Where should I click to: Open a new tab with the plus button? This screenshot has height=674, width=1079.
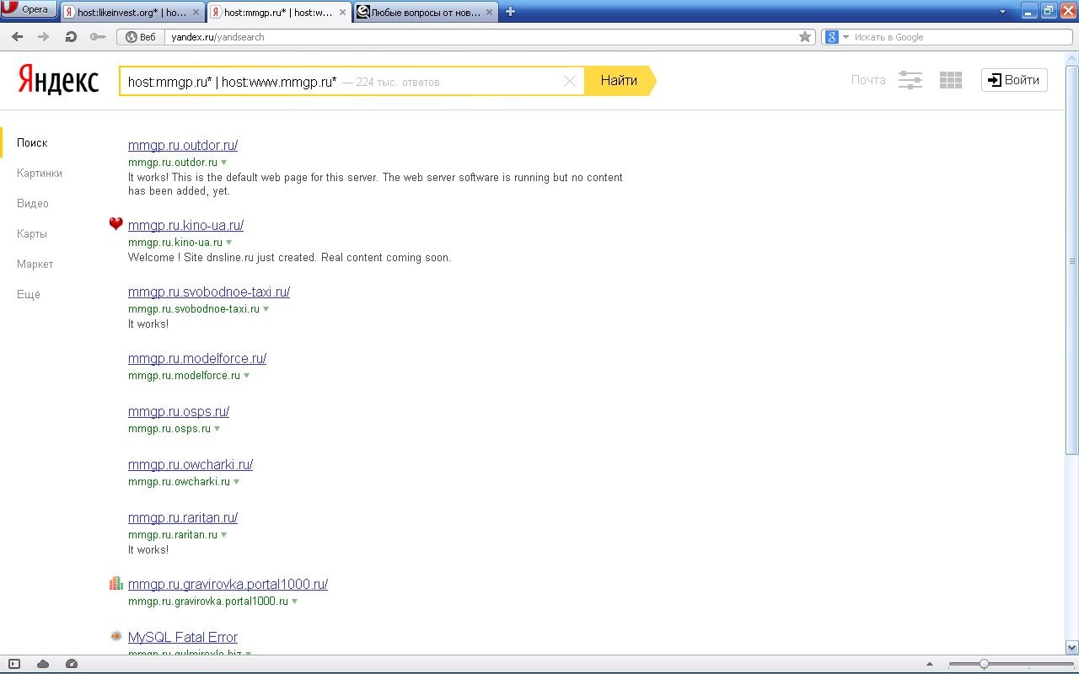(x=510, y=12)
